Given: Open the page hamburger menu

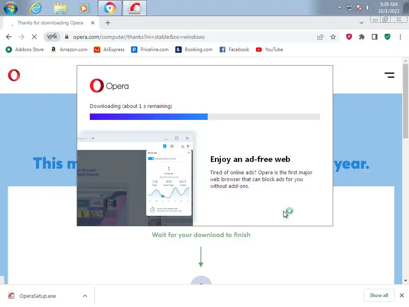Looking at the screenshot, I should (389, 75).
